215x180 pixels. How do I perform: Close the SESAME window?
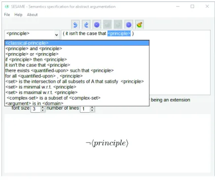[x=207, y=6]
